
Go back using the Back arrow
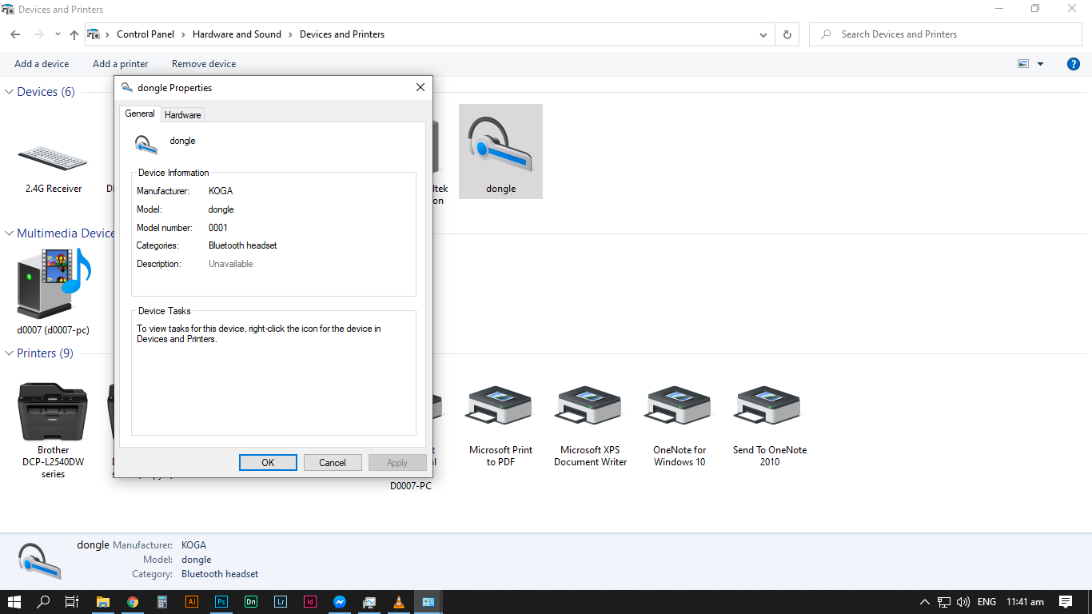click(15, 34)
